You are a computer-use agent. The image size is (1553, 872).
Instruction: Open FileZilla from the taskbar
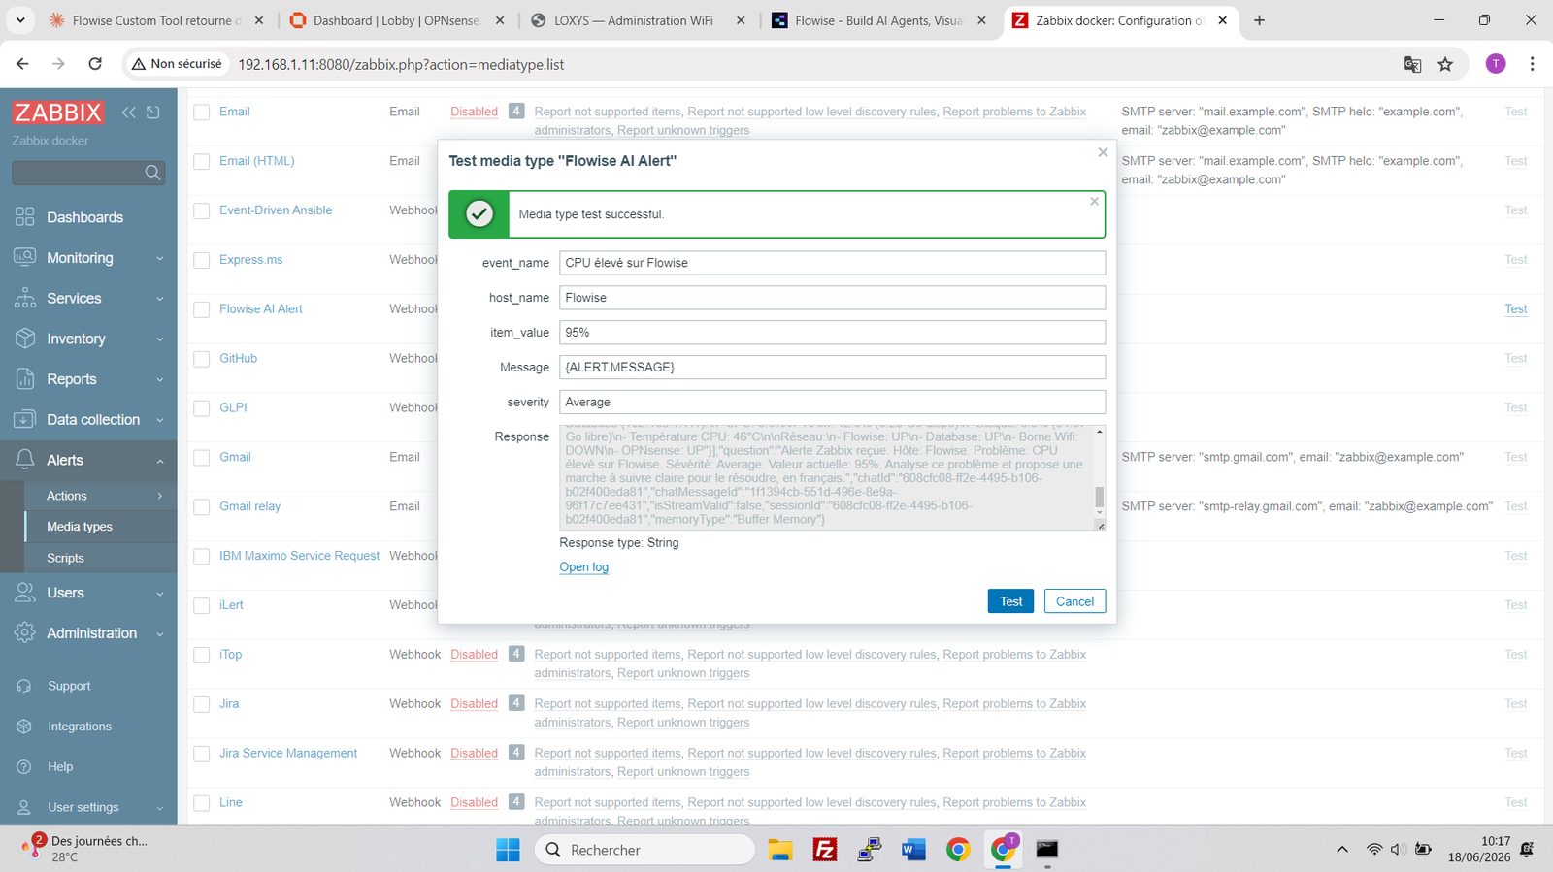coord(825,850)
